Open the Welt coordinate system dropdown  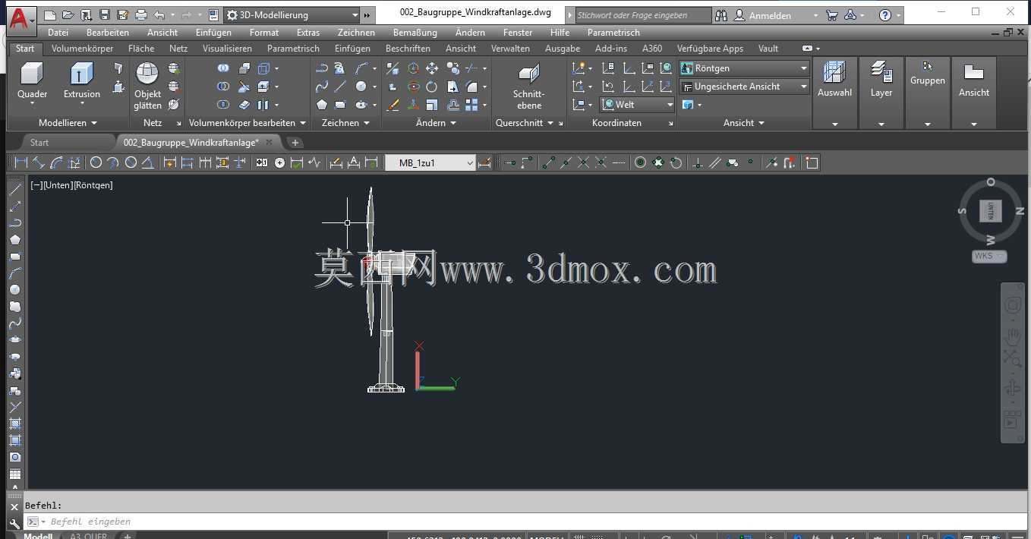point(638,105)
